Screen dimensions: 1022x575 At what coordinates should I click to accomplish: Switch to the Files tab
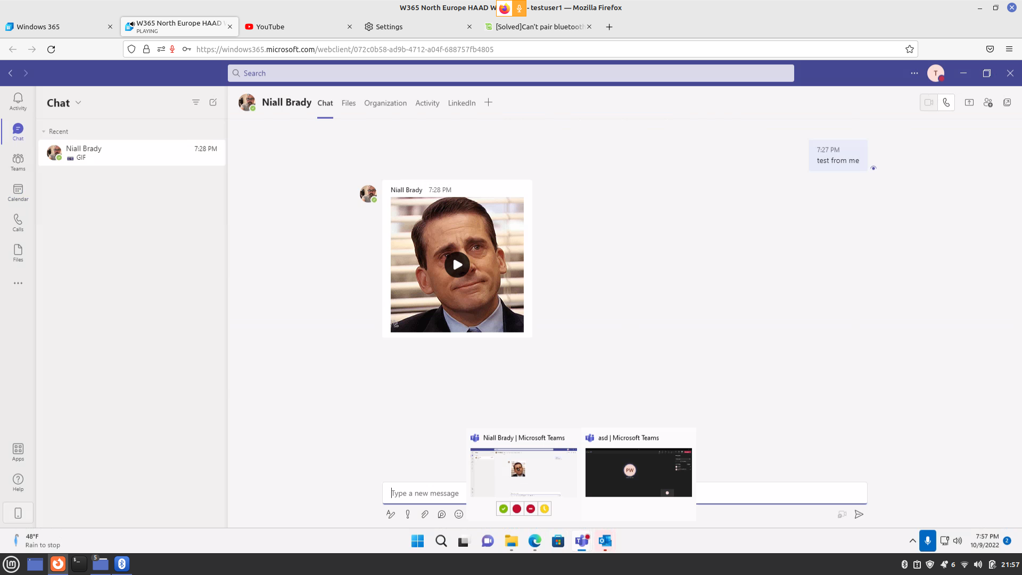point(349,103)
